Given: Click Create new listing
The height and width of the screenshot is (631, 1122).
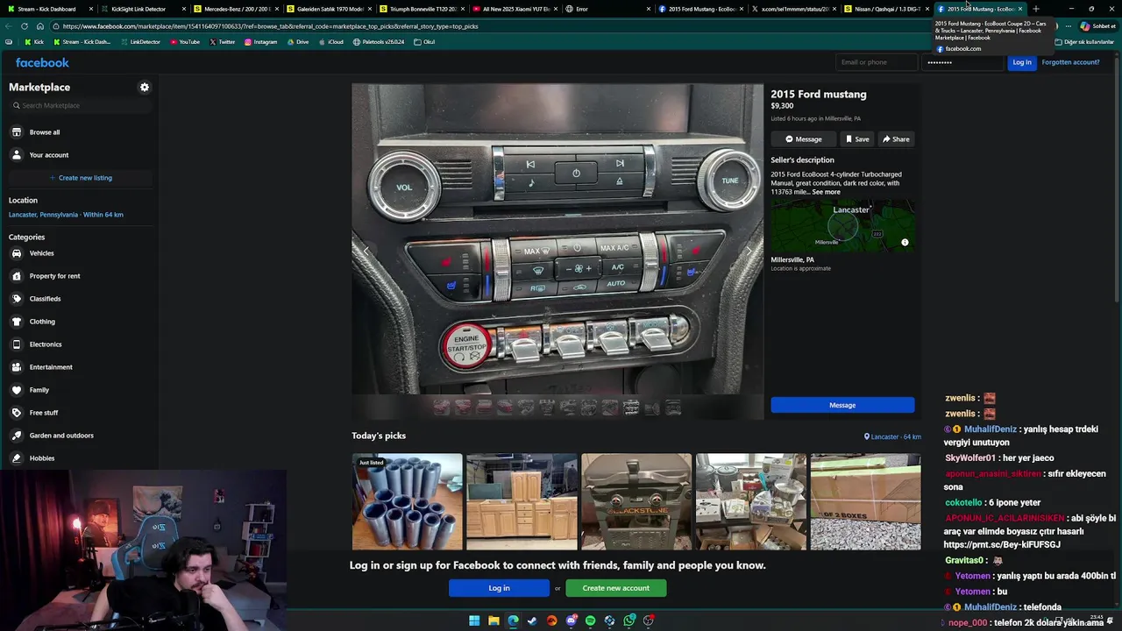Looking at the screenshot, I should 80,178.
